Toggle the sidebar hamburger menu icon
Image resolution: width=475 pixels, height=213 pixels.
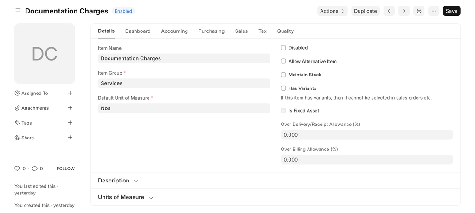click(18, 11)
